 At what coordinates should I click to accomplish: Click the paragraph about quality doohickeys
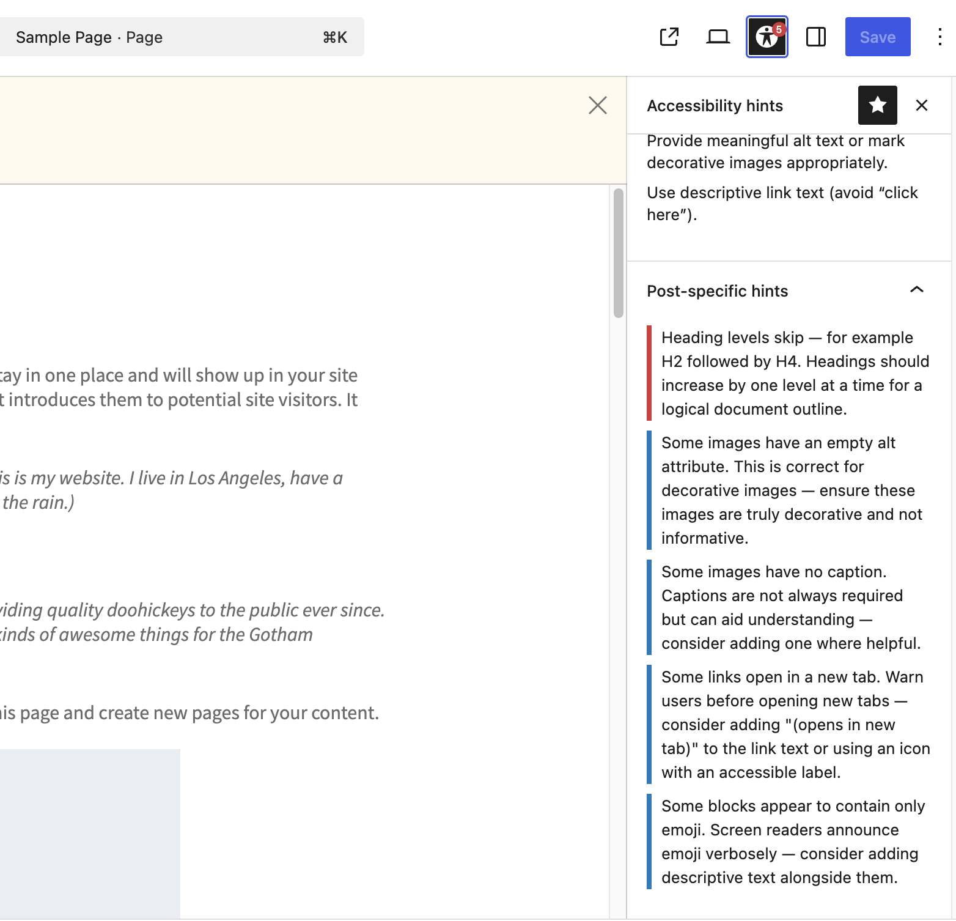pos(192,622)
